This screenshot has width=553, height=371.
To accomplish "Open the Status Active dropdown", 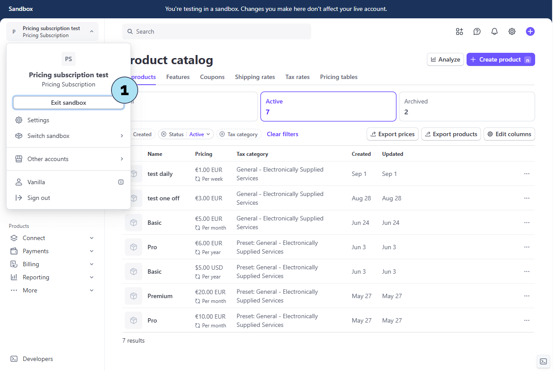I will (x=199, y=134).
